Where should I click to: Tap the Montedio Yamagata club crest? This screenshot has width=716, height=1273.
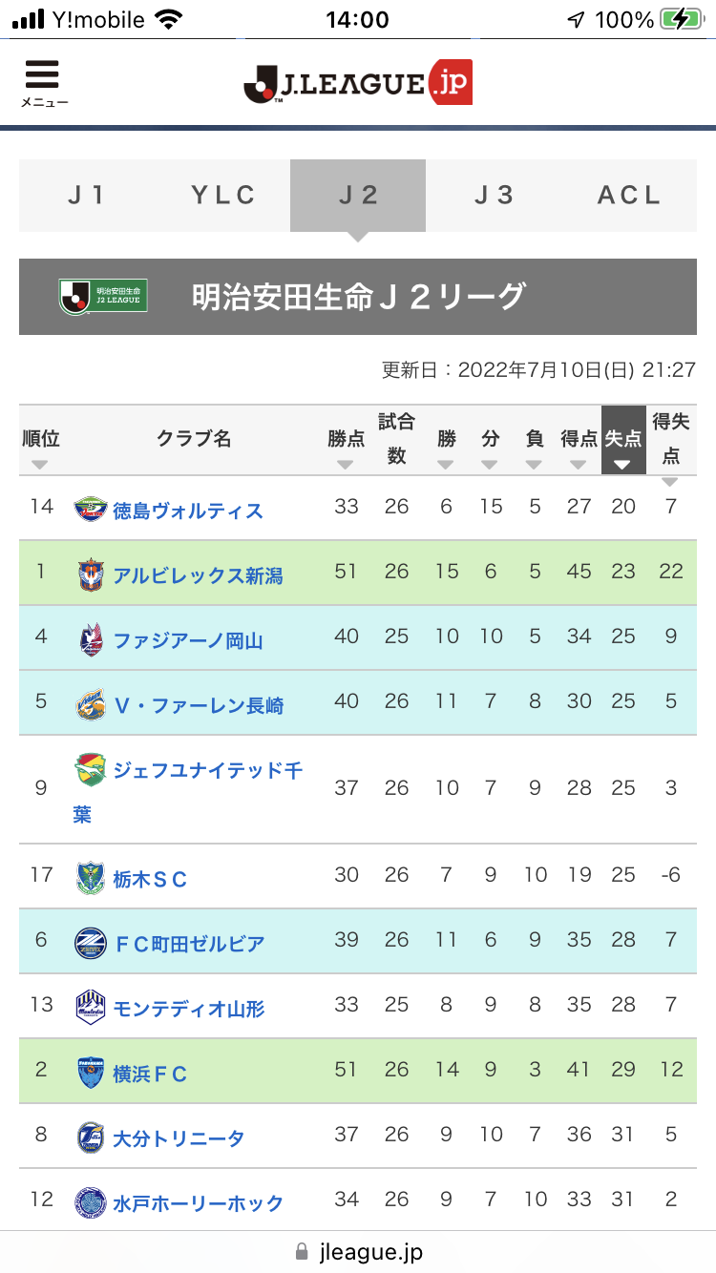(x=90, y=1008)
